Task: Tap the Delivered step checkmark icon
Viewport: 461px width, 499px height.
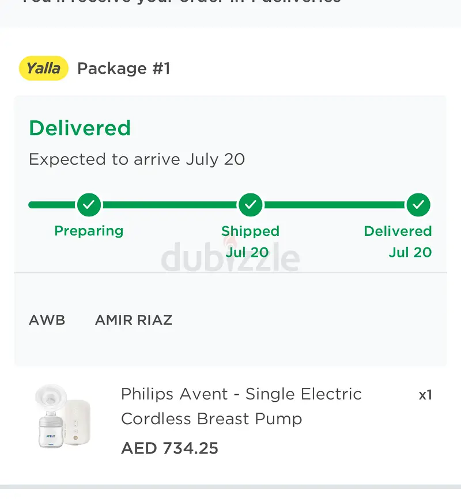Action: pyautogui.click(x=418, y=204)
